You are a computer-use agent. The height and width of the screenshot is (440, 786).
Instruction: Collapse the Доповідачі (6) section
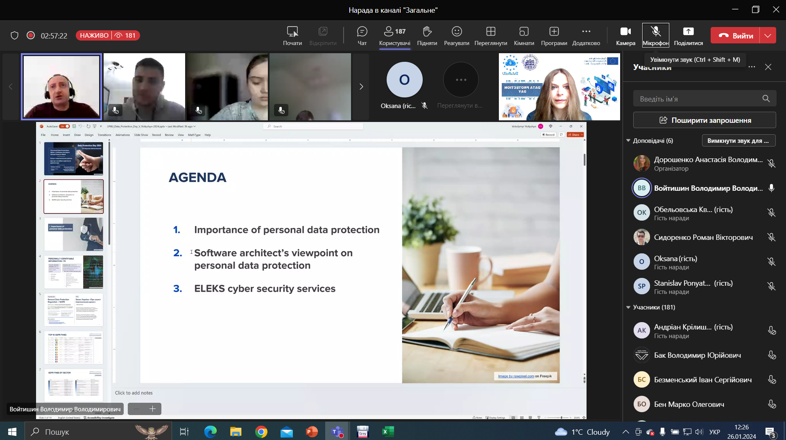click(x=628, y=141)
